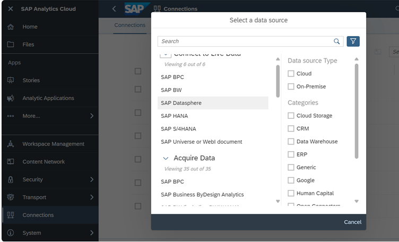Check the Data Warehouse category
Viewport: 399px width, 242px height.
pyautogui.click(x=291, y=142)
